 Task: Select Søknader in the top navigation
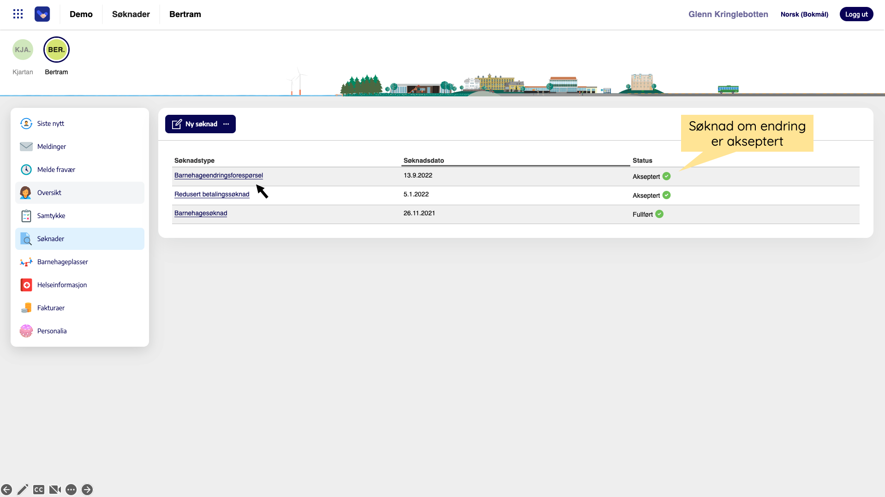(131, 14)
